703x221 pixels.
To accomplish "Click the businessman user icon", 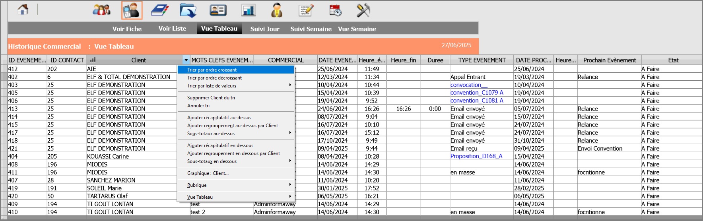I will click(x=277, y=10).
